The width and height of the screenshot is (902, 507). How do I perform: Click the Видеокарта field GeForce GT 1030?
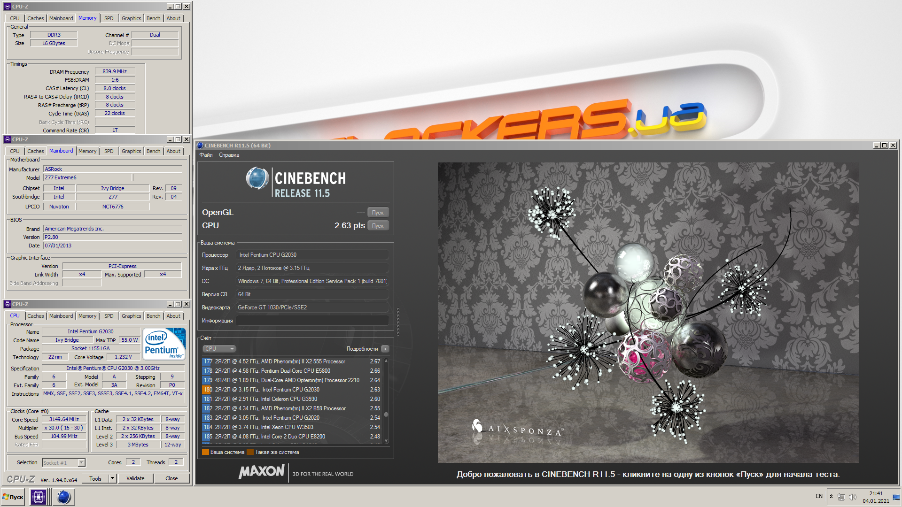coord(312,307)
